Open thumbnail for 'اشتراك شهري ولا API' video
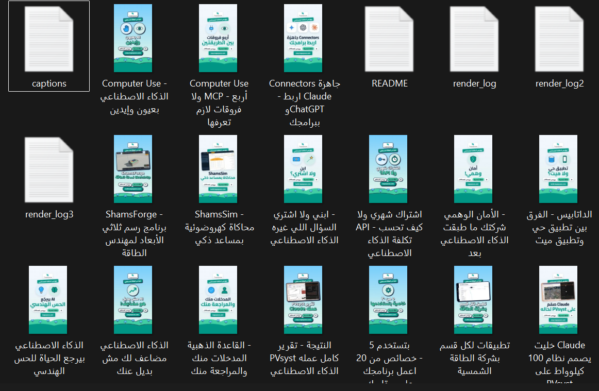The image size is (599, 391). (x=388, y=169)
